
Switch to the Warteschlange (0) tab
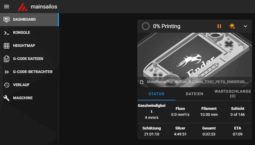point(233,94)
